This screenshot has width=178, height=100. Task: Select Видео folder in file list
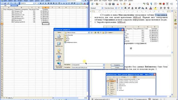tap(67, 39)
